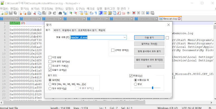The width and height of the screenshot is (216, 109).
Task: Click the 일치하는 개수(t) button
Action: pos(149,44)
